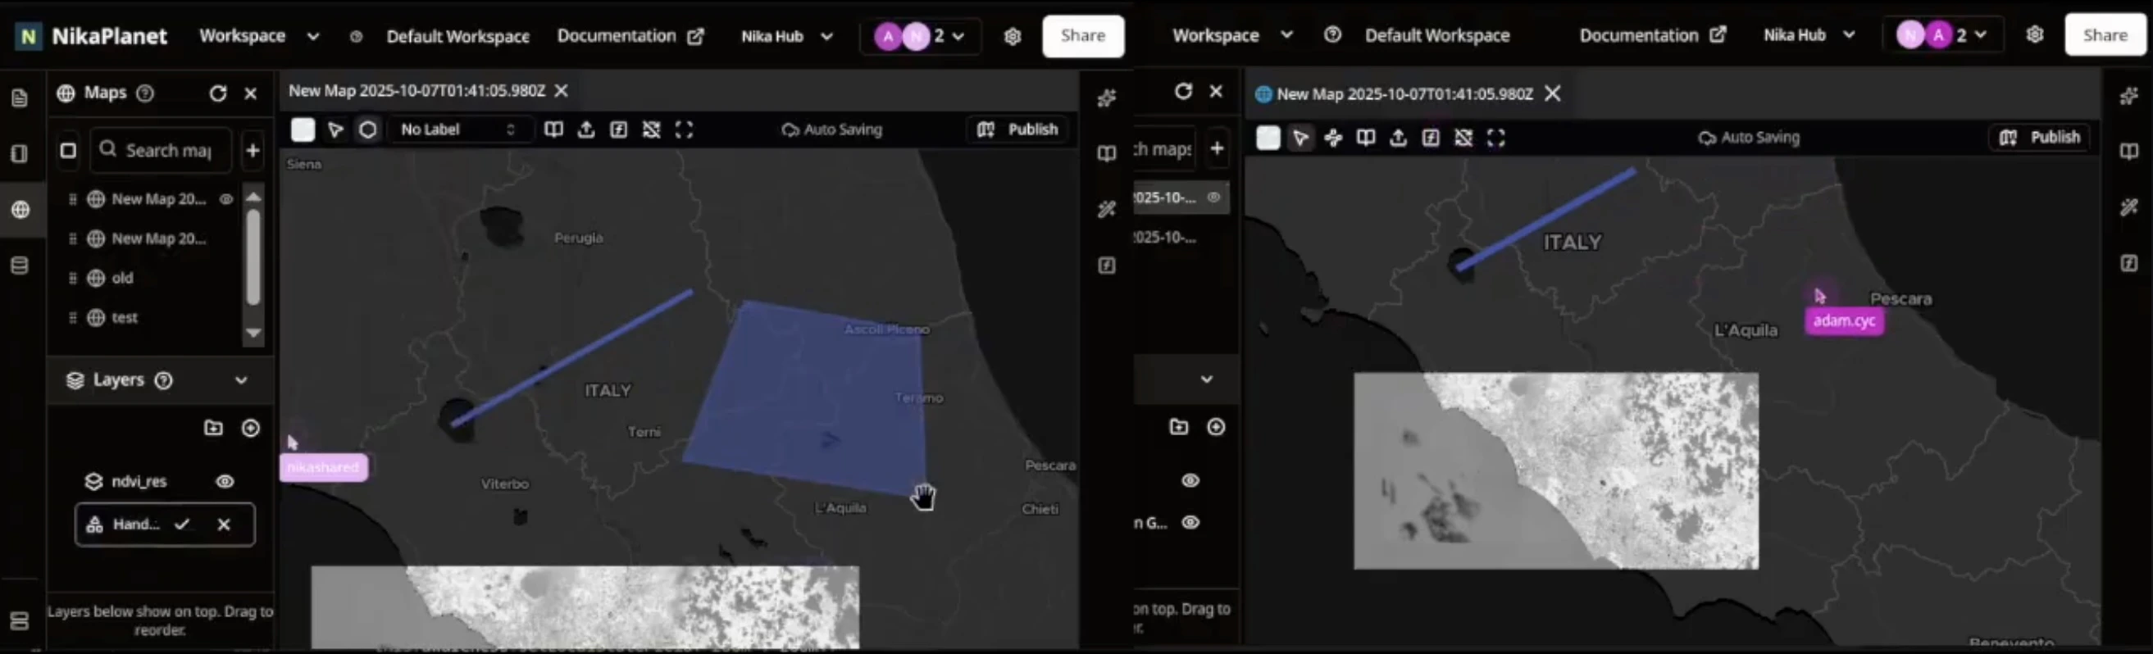The width and height of the screenshot is (2153, 654).
Task: Refresh the Maps panel in left window
Action: (218, 93)
